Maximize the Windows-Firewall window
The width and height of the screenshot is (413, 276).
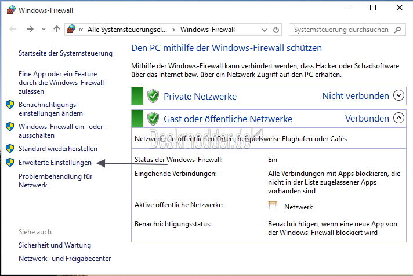click(373, 8)
